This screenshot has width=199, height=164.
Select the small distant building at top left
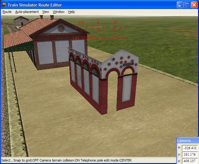[x=21, y=22]
